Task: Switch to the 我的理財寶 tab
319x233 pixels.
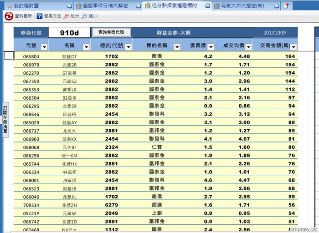Action: click(x=39, y=6)
